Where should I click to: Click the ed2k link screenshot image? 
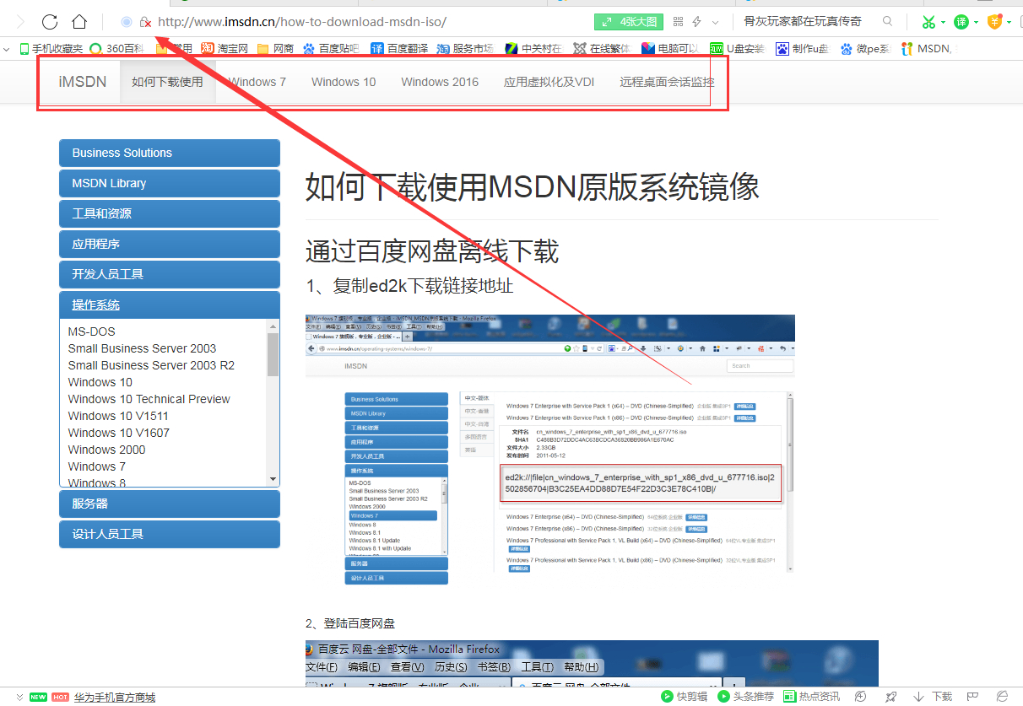(549, 450)
